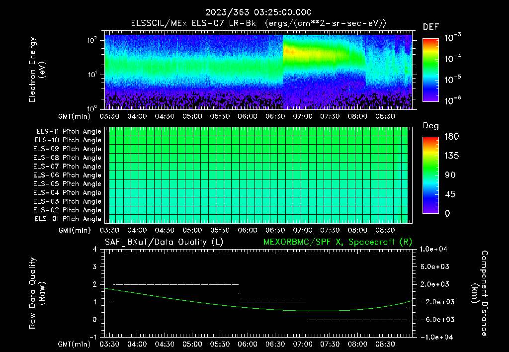Screen dimensions: 509x352
Task: Click 04:30 tick under the data quality plot
Action: point(165,344)
